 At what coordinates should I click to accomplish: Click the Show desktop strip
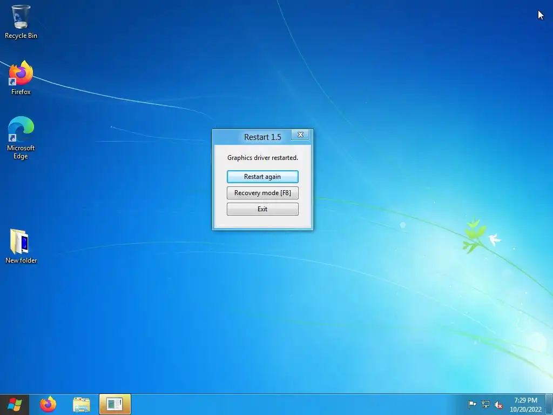(x=549, y=404)
